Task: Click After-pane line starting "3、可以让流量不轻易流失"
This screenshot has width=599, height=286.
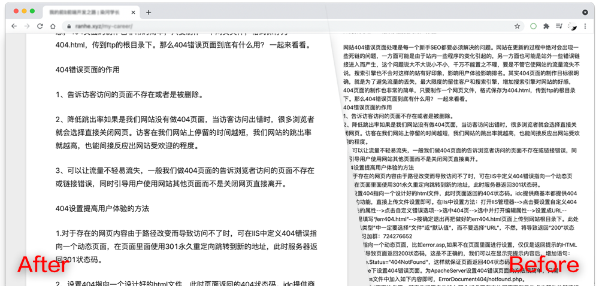Action: point(185,171)
